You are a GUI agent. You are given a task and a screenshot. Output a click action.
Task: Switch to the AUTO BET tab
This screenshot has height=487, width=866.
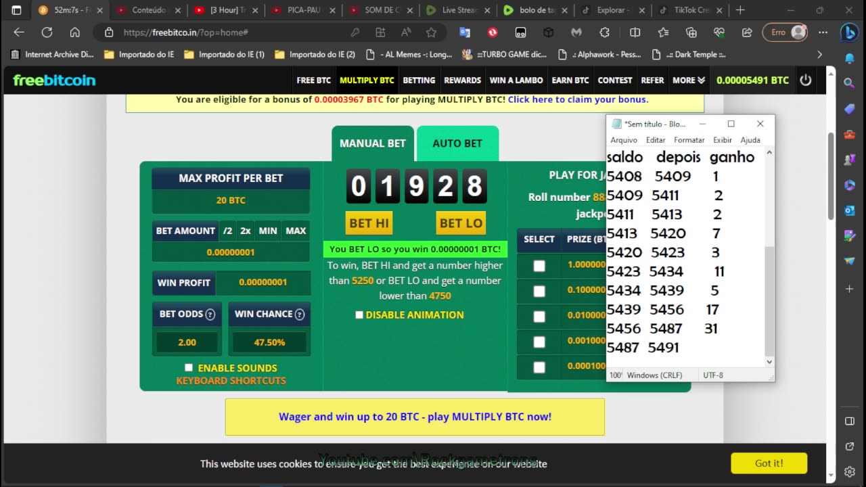[457, 143]
